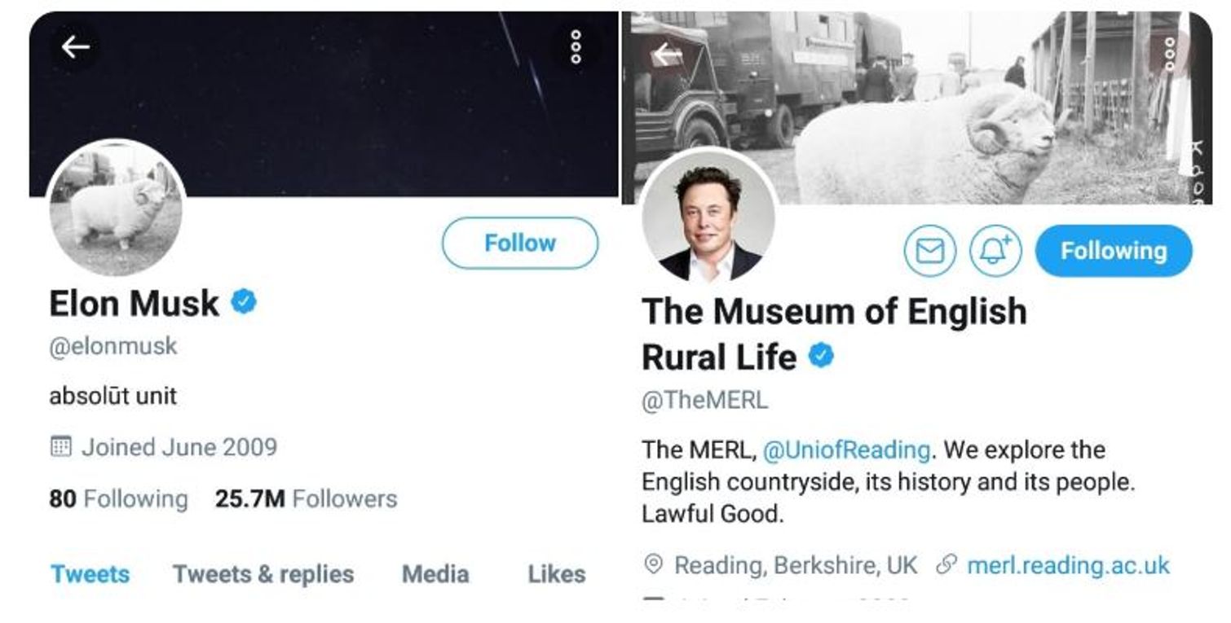Open the sheep profile picture on Elon Musk

[116, 209]
